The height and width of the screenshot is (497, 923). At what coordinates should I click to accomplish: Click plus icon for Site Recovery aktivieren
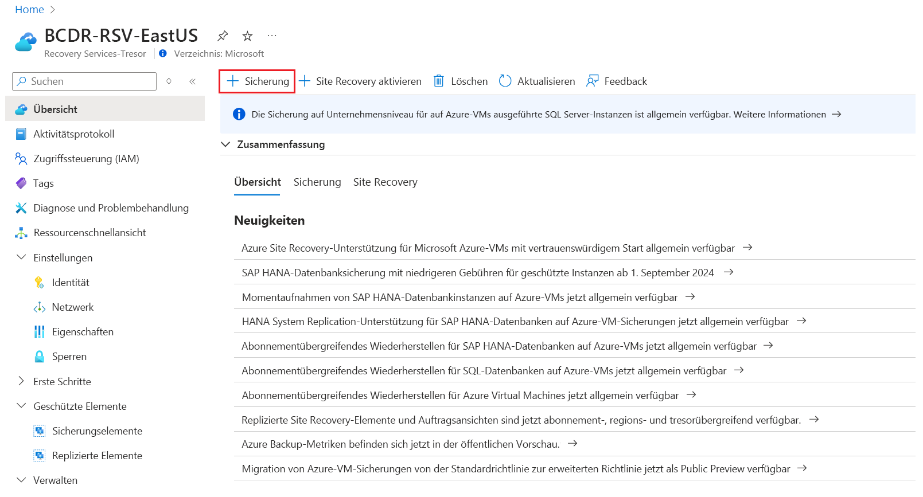(x=305, y=81)
